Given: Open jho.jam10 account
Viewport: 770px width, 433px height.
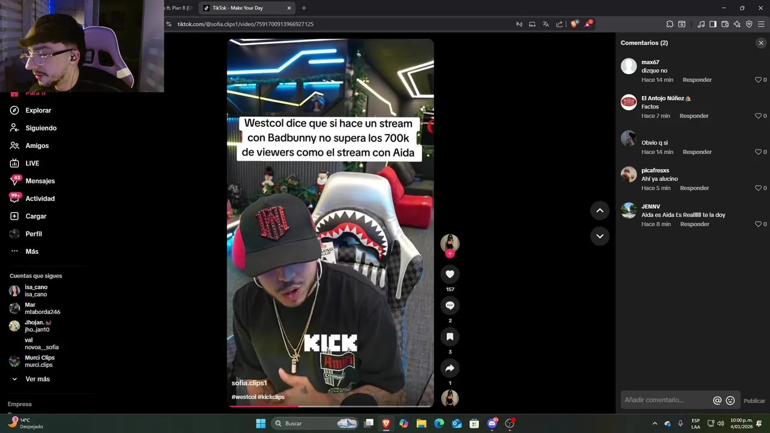Looking at the screenshot, I should pos(30,326).
